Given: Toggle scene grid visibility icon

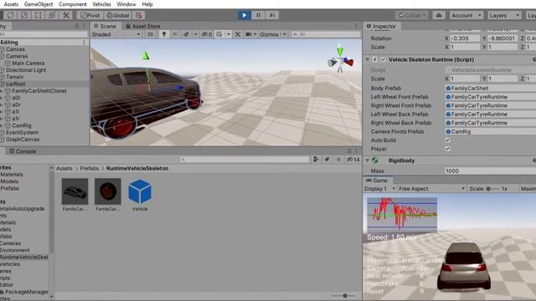Looking at the screenshot, I should coord(219,34).
